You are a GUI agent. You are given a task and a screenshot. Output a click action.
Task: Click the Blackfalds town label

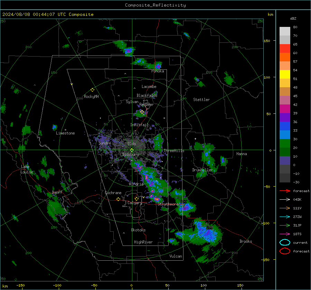tap(147, 96)
